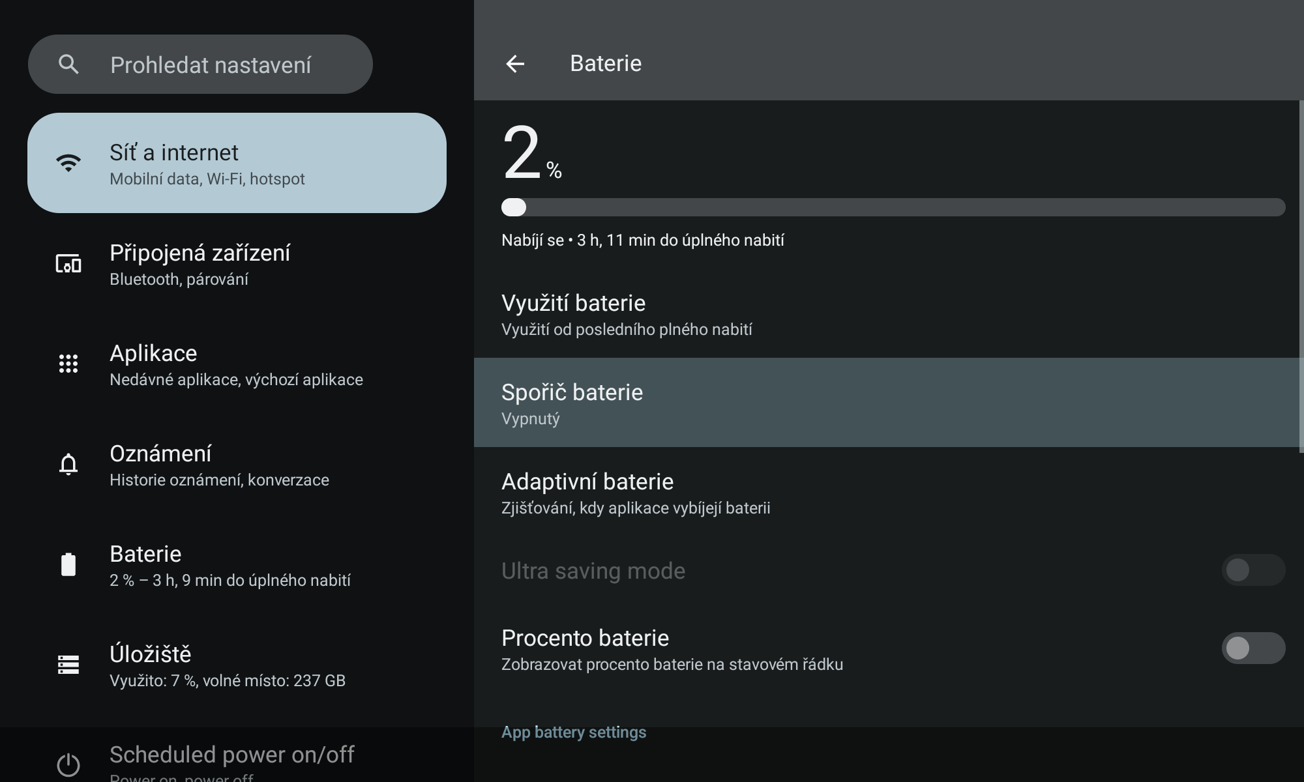1304x782 pixels.
Task: Click the Scheduled power on/off icon
Action: pyautogui.click(x=68, y=764)
